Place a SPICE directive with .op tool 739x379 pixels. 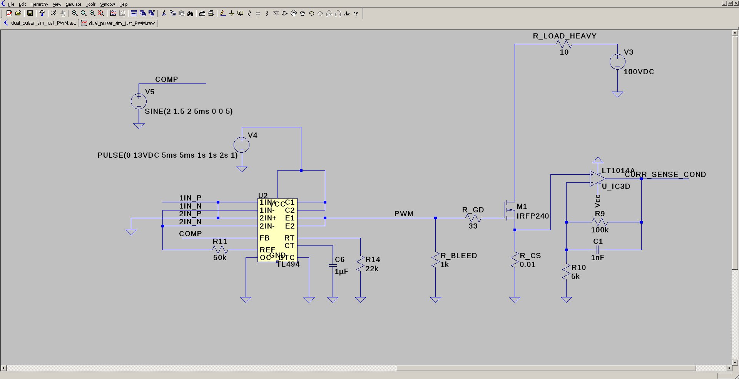point(356,13)
